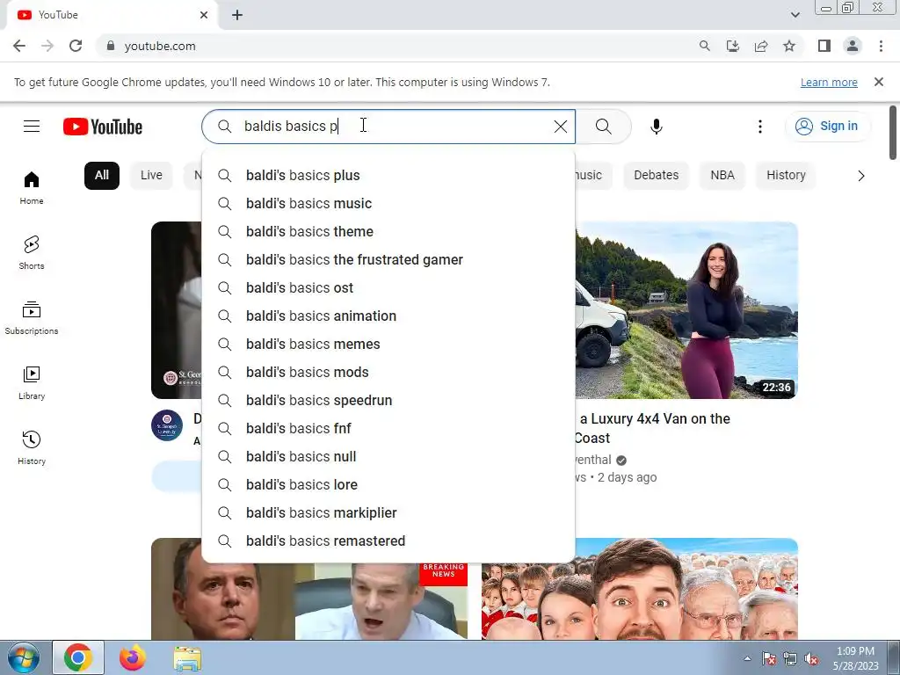This screenshot has height=675, width=900.
Task: Share this page icon
Action: [x=761, y=46]
